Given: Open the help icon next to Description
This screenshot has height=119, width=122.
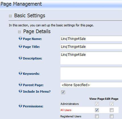Looking at the screenshot, I should (x=20, y=58).
